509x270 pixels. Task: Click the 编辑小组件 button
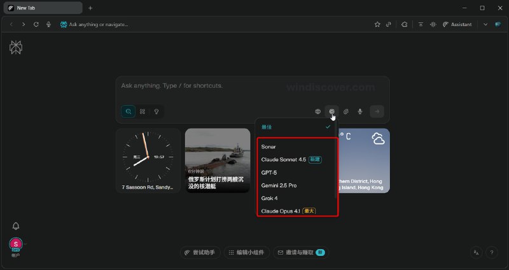246,252
